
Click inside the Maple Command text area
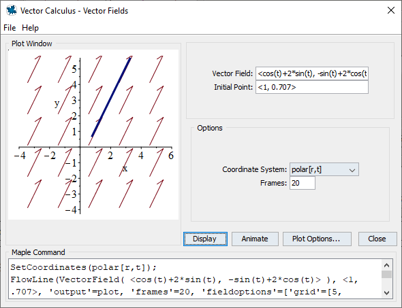[x=195, y=279]
